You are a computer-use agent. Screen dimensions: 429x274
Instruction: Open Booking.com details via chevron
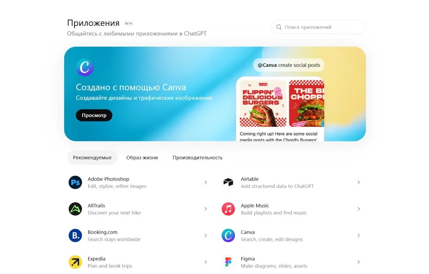click(x=205, y=235)
